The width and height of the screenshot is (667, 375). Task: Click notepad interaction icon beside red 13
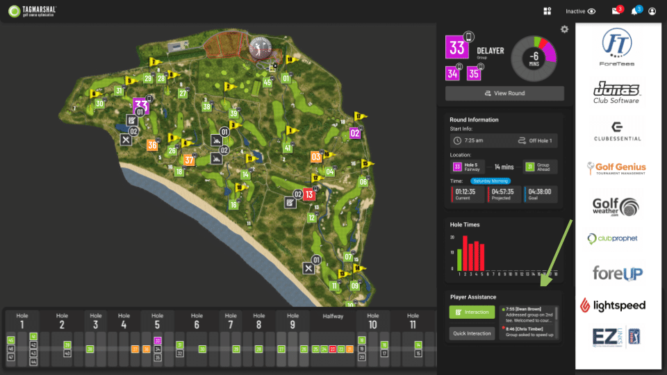tap(290, 202)
